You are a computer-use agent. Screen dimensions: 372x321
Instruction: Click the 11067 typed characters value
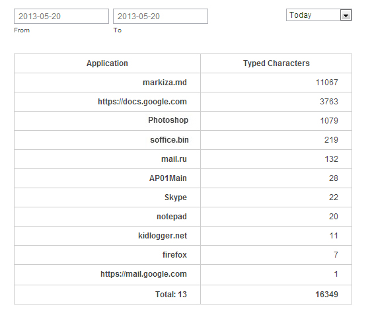click(x=326, y=83)
